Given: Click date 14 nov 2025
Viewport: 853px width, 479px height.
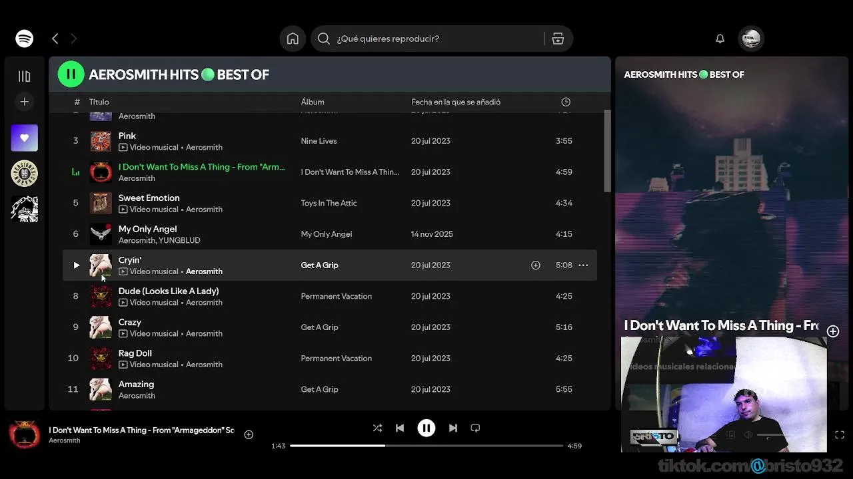Looking at the screenshot, I should [432, 234].
